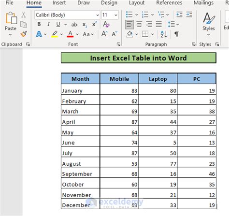Switch to the Insert tab
This screenshot has width=229, height=216.
point(59,3)
